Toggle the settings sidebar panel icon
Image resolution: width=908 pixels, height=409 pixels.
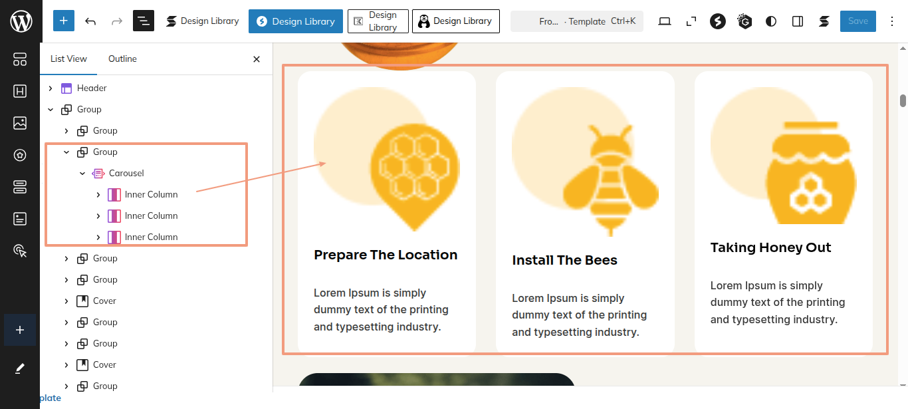(798, 21)
